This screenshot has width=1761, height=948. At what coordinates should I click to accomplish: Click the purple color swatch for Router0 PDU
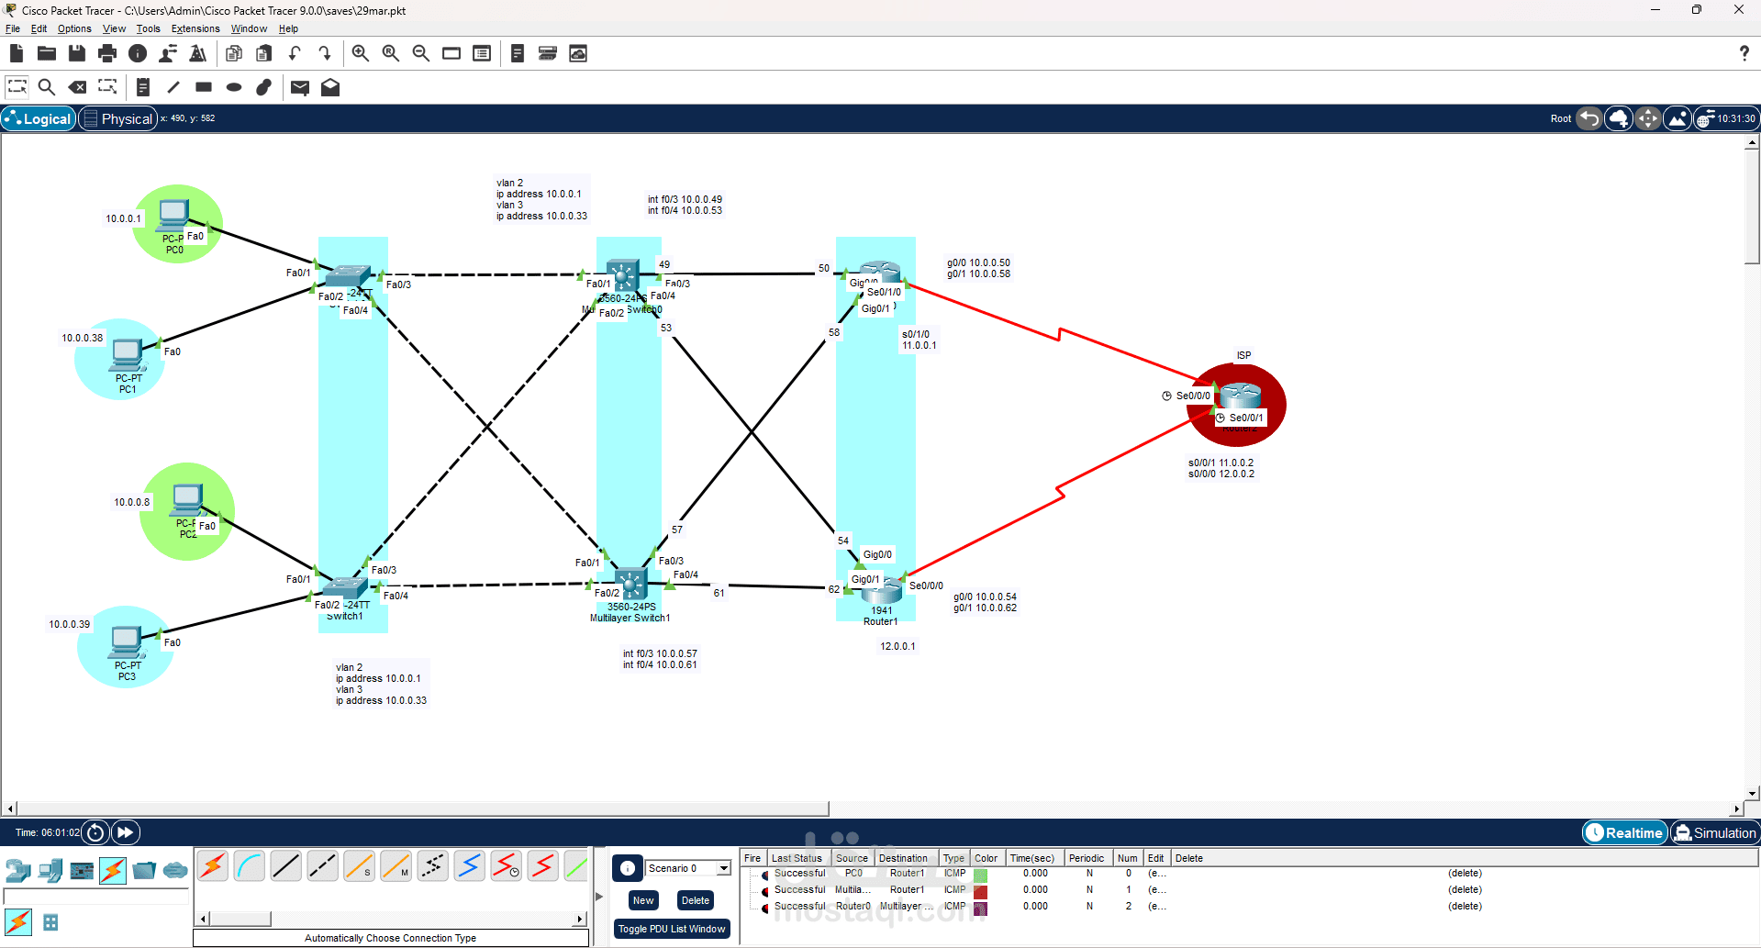tap(980, 908)
